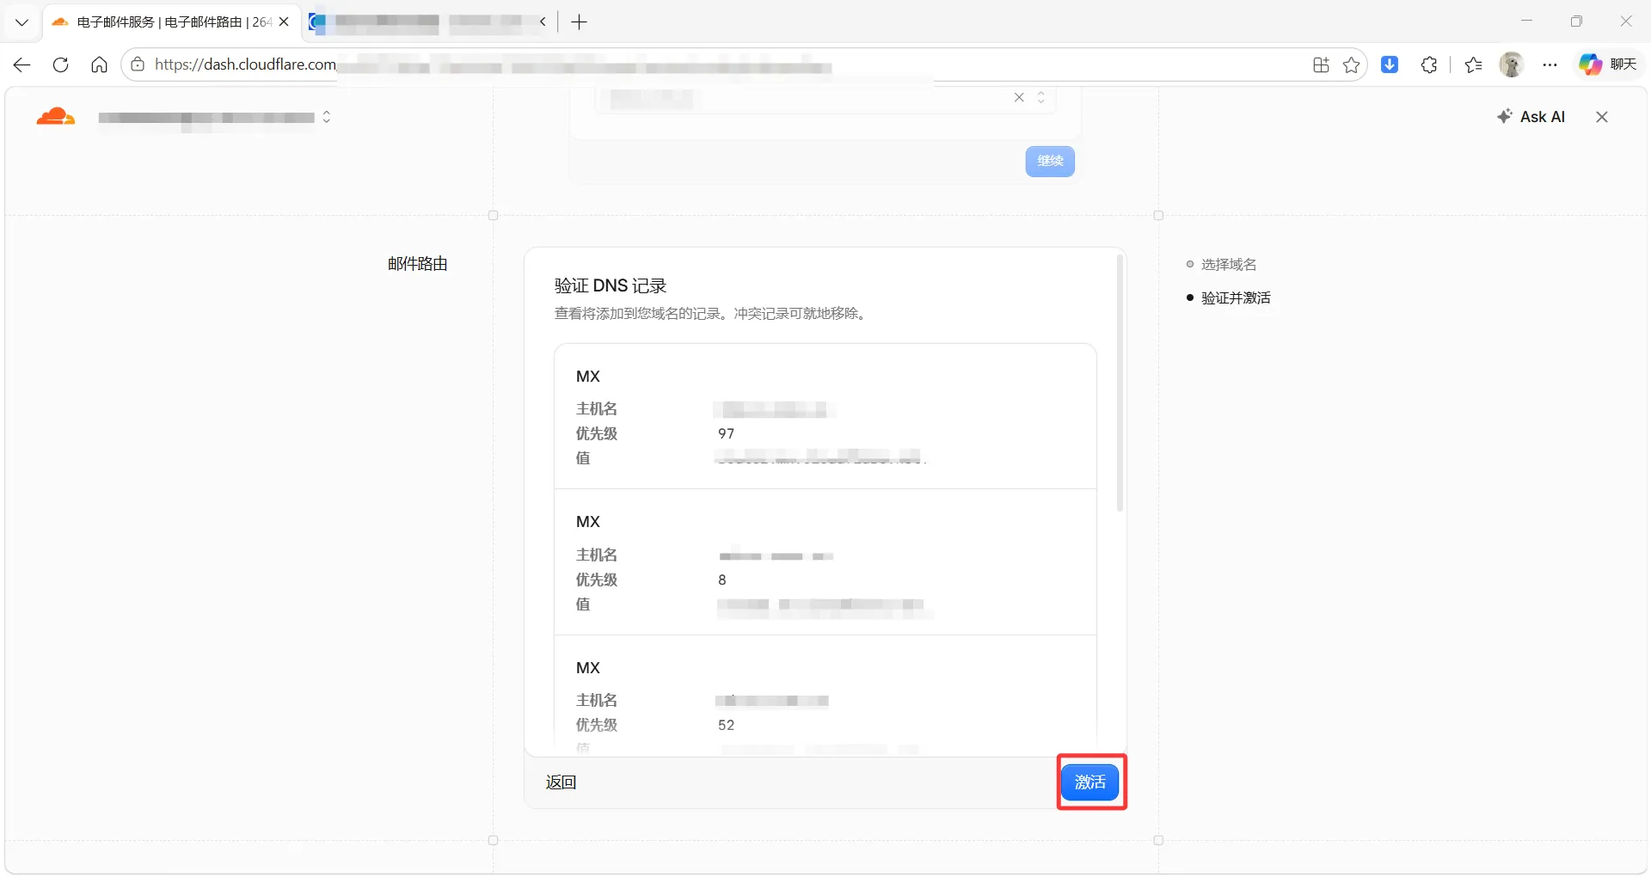Image resolution: width=1651 pixels, height=877 pixels.
Task: Reload the page with refresh icon
Action: pos(61,64)
